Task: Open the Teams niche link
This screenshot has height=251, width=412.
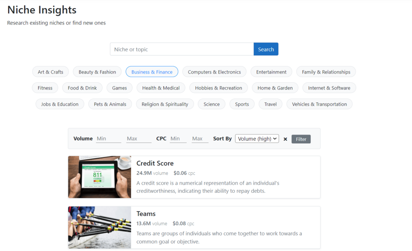Action: [x=146, y=214]
